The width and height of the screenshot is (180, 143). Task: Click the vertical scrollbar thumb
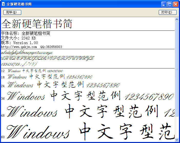[177, 69]
